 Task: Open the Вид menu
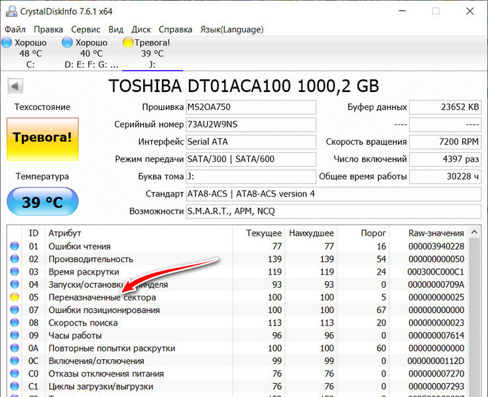click(x=116, y=30)
